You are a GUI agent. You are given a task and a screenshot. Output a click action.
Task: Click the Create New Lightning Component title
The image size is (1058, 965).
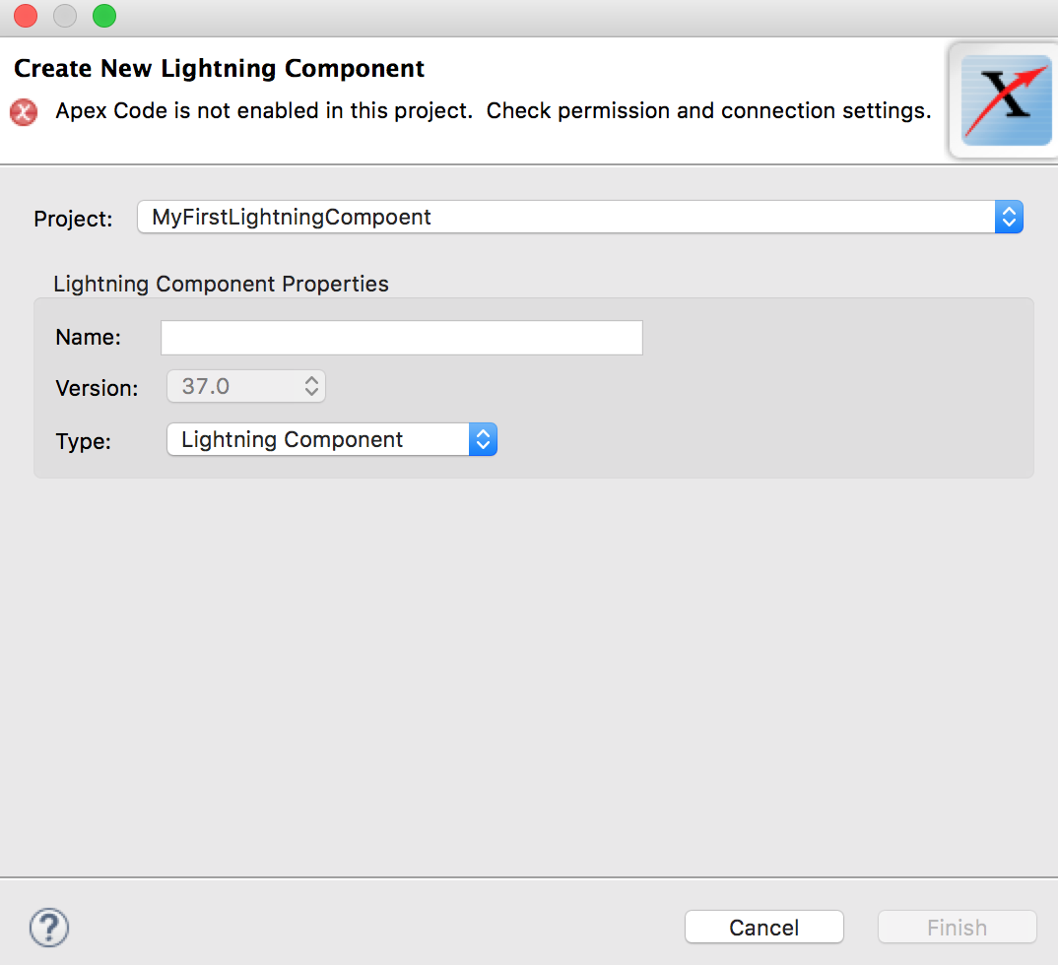(220, 69)
